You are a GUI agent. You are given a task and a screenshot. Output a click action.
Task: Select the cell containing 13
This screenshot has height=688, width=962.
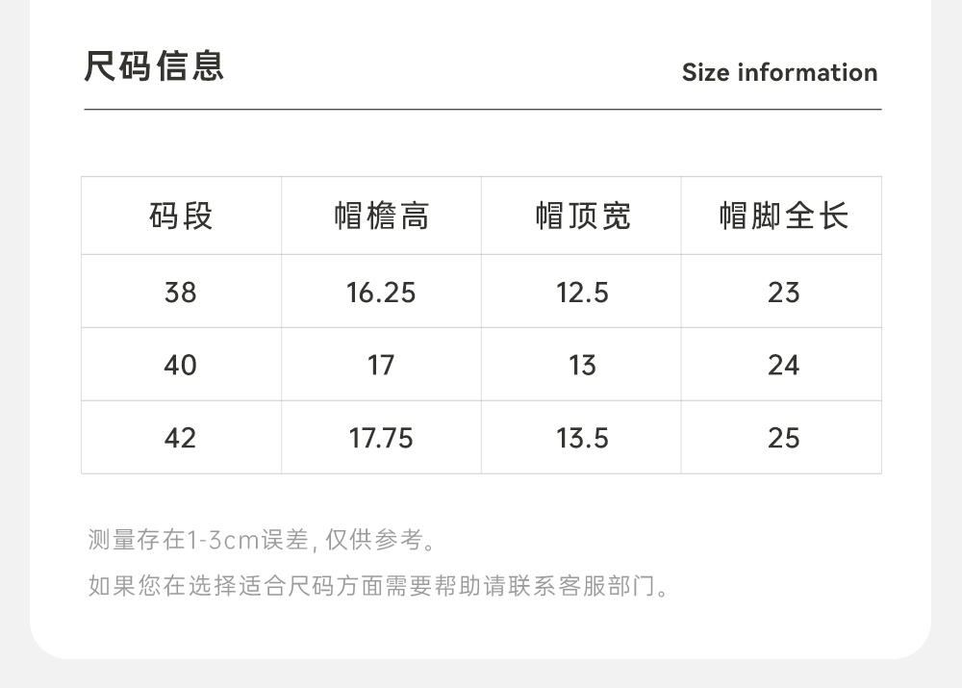click(582, 365)
